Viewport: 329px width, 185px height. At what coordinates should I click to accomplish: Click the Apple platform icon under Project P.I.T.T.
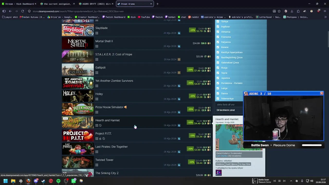point(100,139)
